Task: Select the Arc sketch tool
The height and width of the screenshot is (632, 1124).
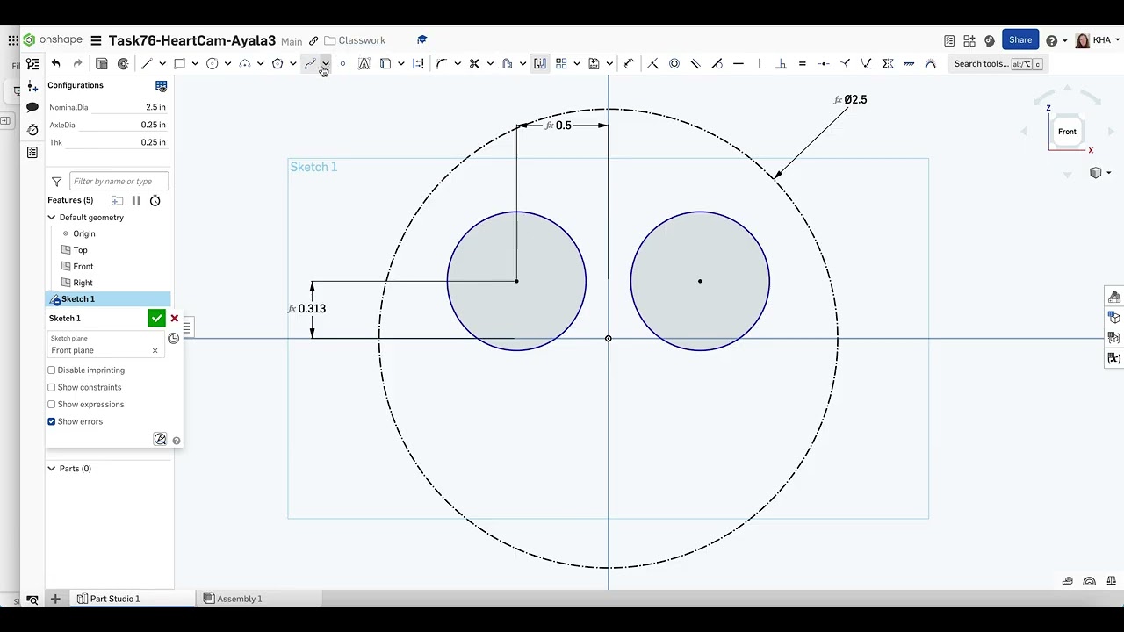Action: pos(245,63)
